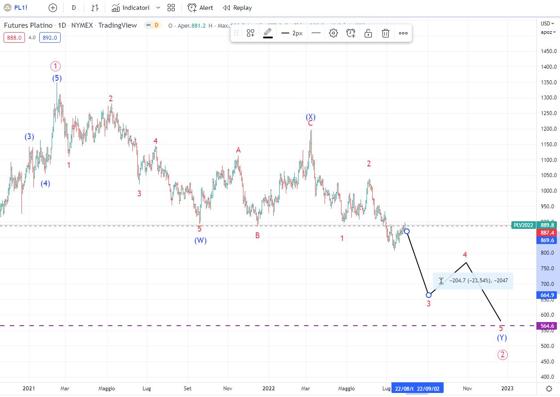Image resolution: width=560 pixels, height=397 pixels.
Task: Select the PLV2022 contract price label
Action: [x=523, y=225]
